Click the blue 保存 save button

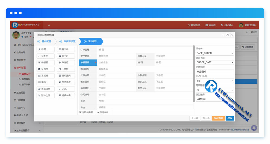[x=230, y=118]
